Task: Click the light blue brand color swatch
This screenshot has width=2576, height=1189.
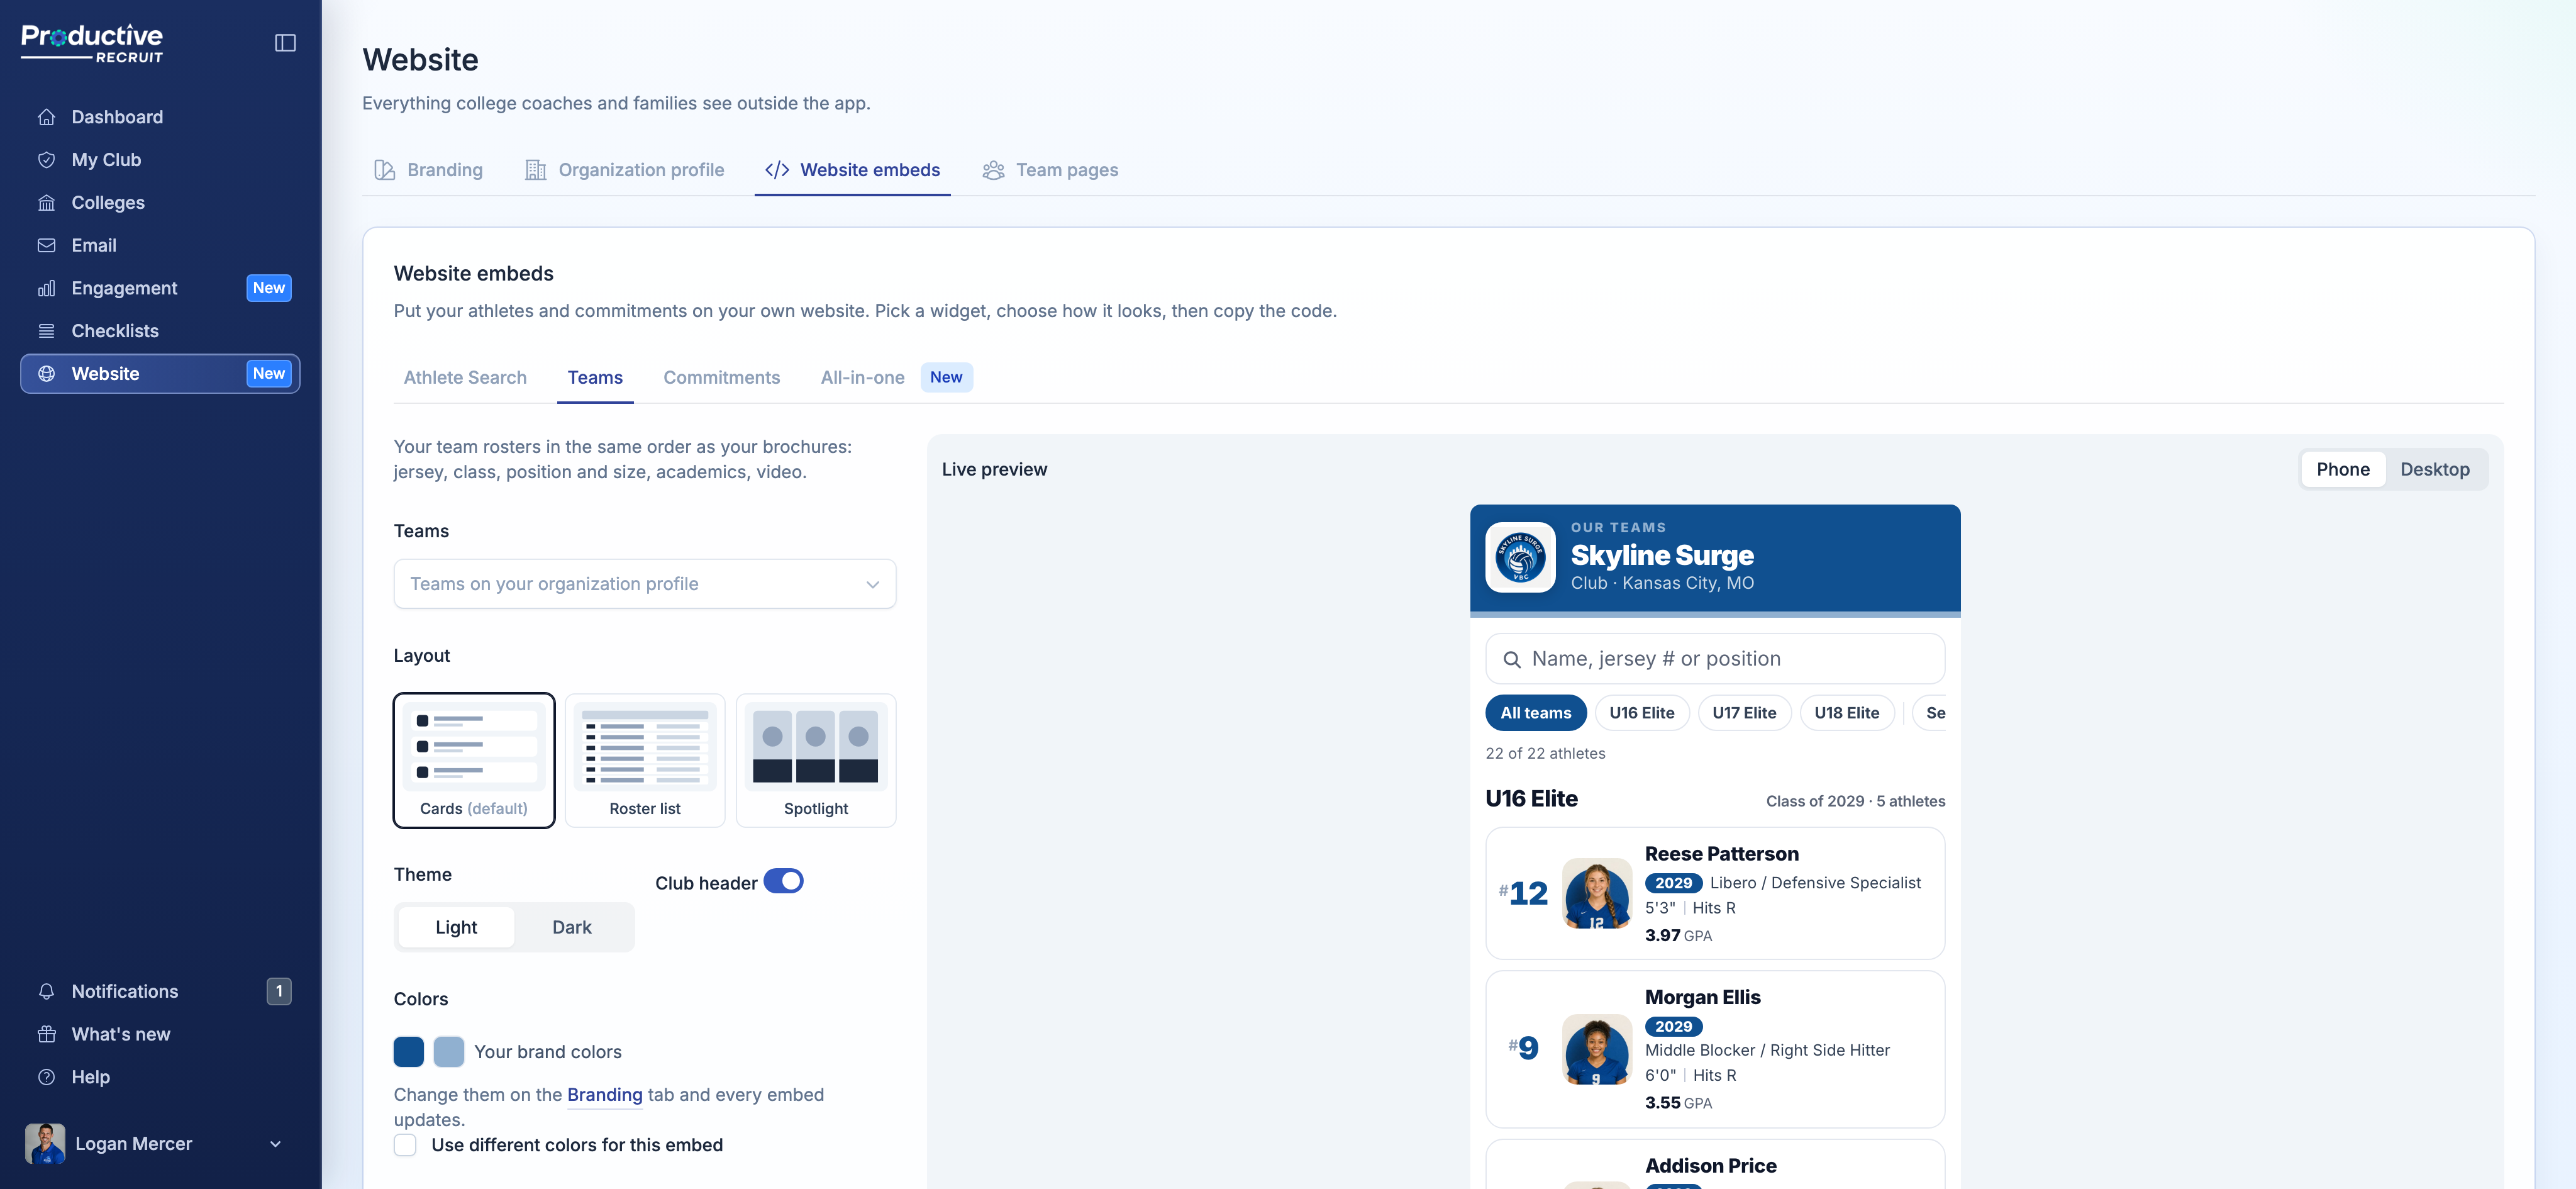Action: click(448, 1052)
